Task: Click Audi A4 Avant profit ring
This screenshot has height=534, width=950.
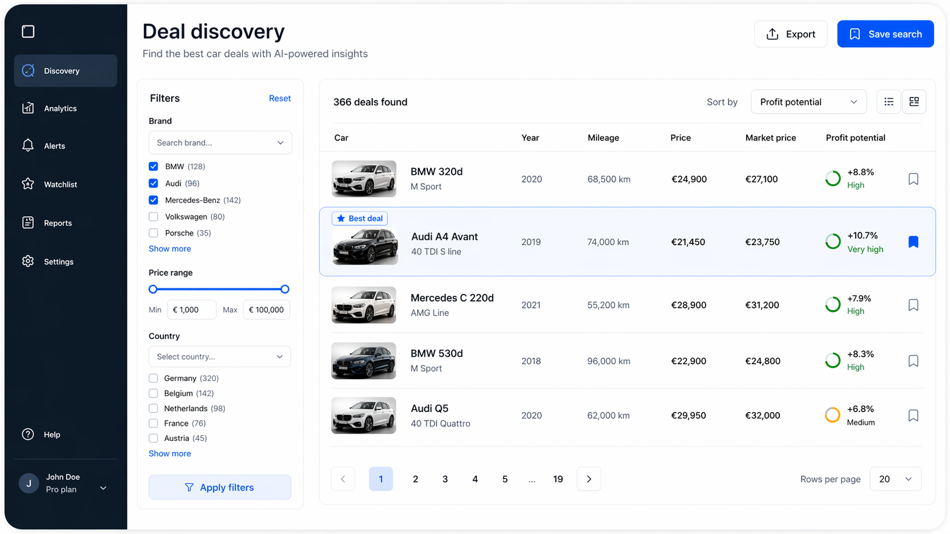Action: tap(833, 242)
